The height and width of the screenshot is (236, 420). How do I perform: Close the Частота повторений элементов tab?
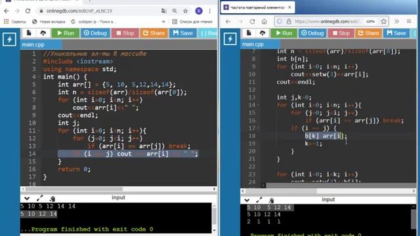coord(289,7)
